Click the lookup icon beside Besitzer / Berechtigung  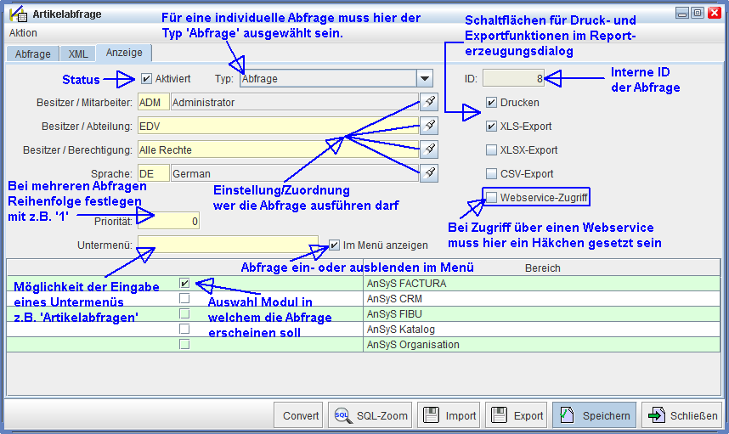[430, 149]
